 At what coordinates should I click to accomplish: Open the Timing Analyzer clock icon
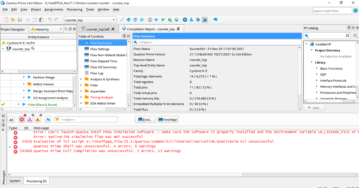(185, 20)
